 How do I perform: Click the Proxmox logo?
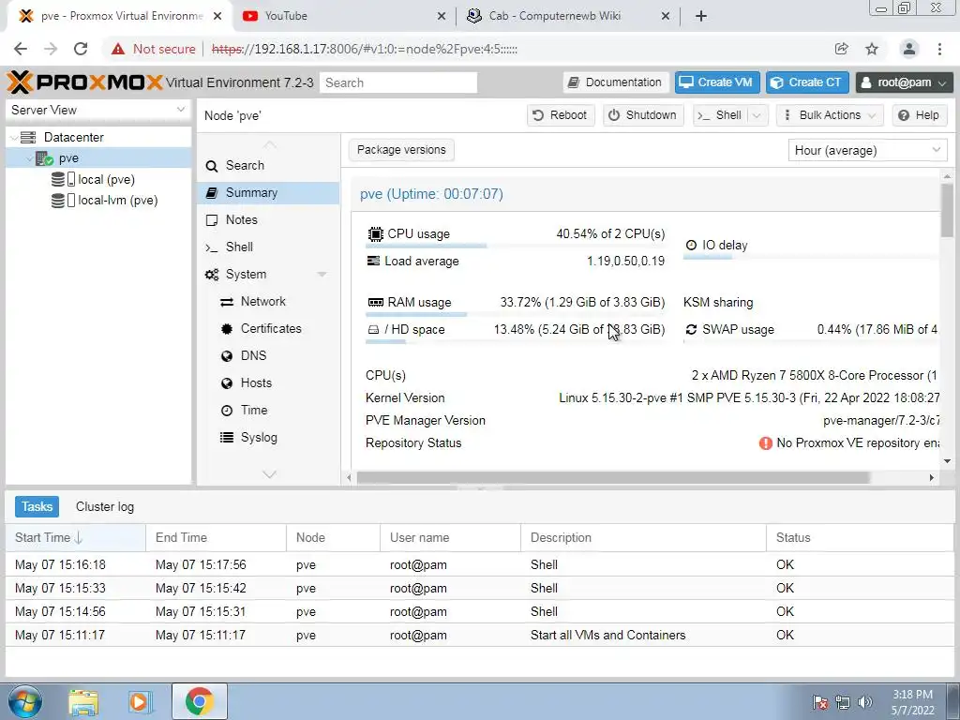[85, 82]
